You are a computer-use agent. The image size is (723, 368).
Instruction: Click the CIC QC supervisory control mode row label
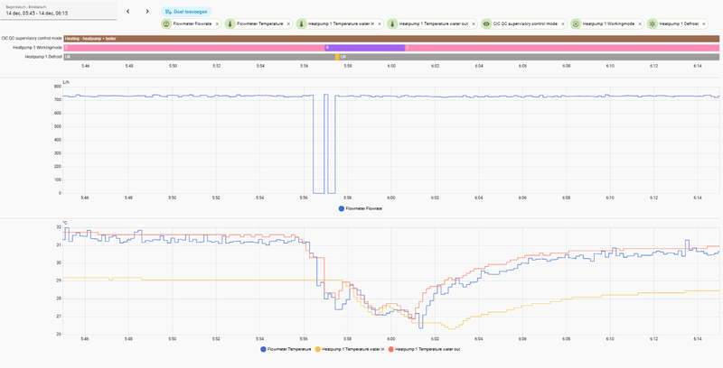32,39
